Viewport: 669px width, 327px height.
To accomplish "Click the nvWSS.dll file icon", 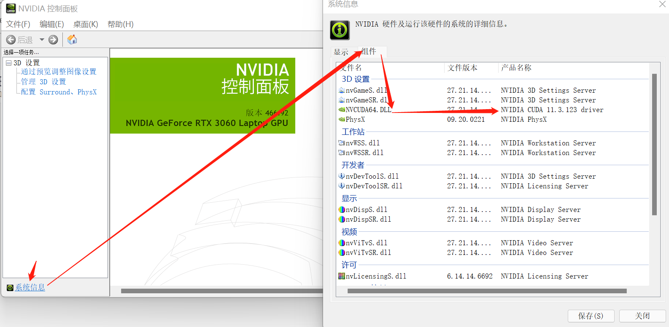I will click(342, 143).
